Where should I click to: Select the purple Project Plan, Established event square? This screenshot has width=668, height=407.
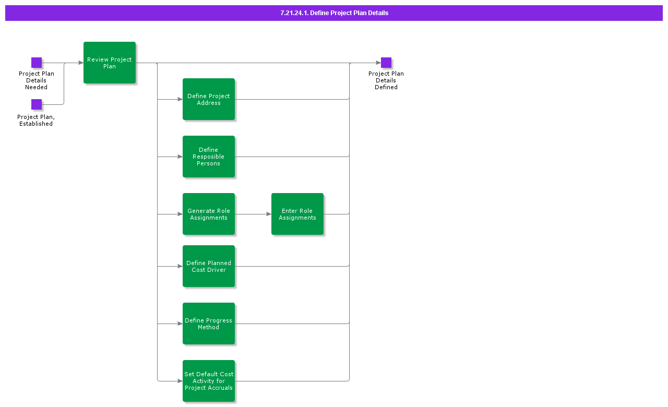[x=37, y=104]
